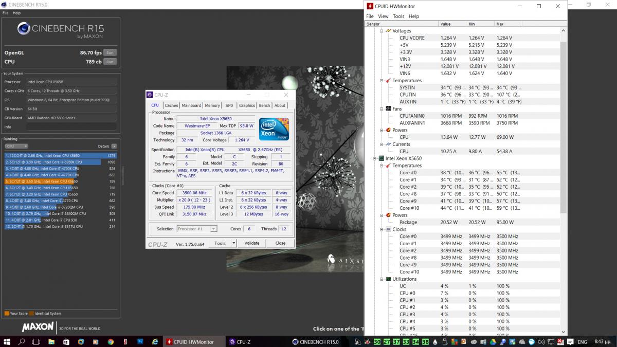Click the Google Drive tray icon
The image size is (617, 347).
(x=493, y=342)
